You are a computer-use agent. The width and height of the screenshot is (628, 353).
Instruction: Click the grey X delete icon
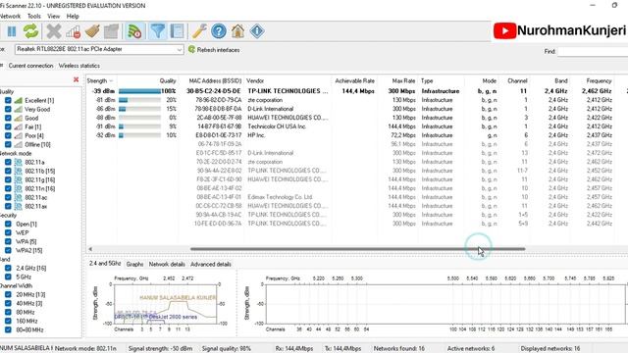click(x=54, y=31)
